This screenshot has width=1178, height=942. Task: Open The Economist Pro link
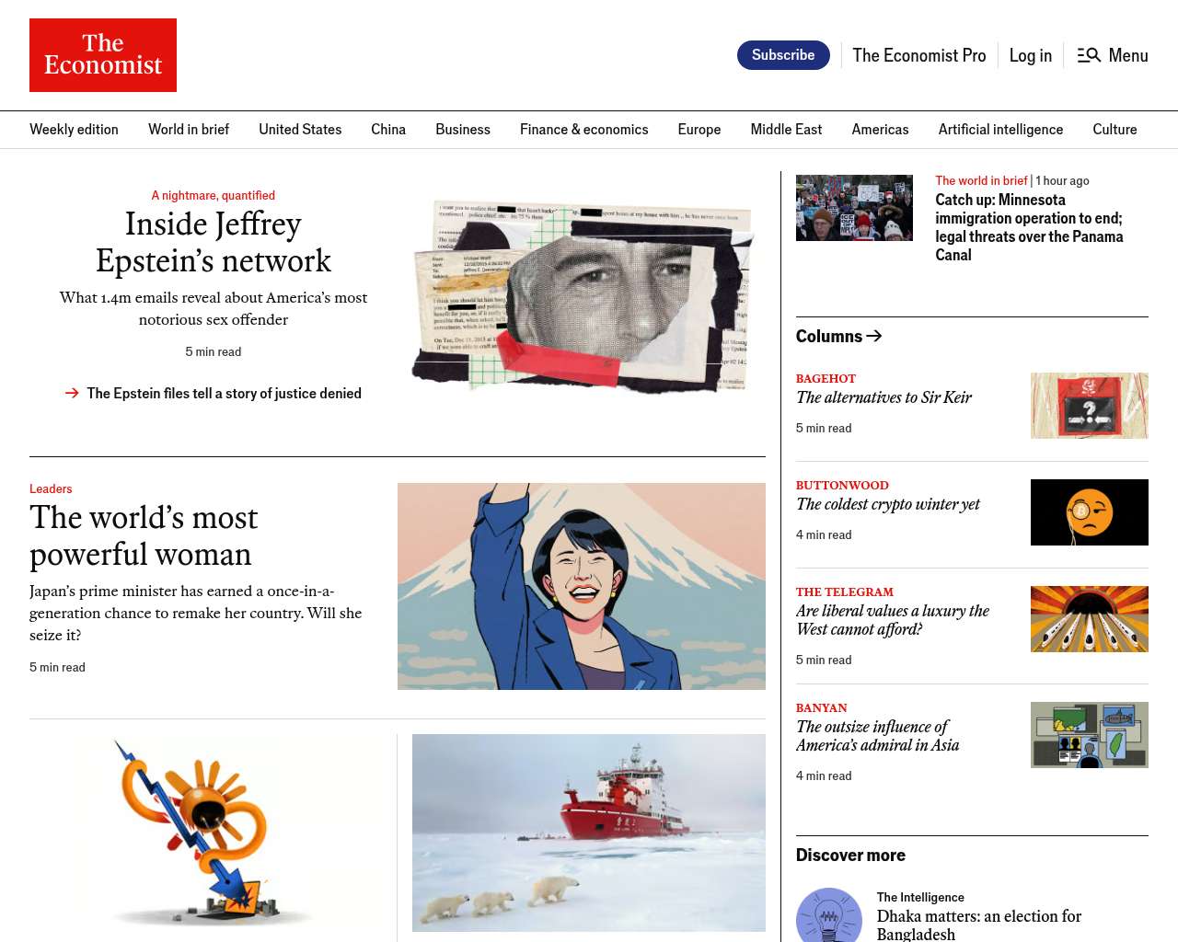click(919, 55)
